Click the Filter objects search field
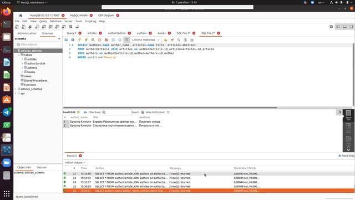The height and width of the screenshot is (200, 355). (x=38, y=44)
